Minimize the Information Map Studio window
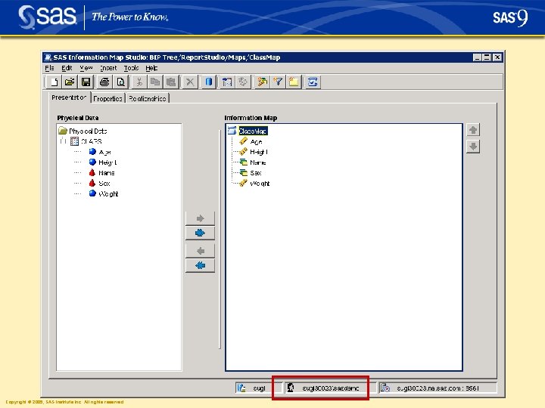This screenshot has height=408, width=545. 477,57
